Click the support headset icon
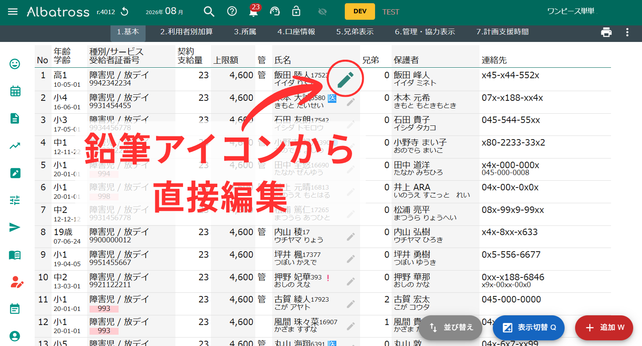The height and width of the screenshot is (346, 642). (x=275, y=11)
